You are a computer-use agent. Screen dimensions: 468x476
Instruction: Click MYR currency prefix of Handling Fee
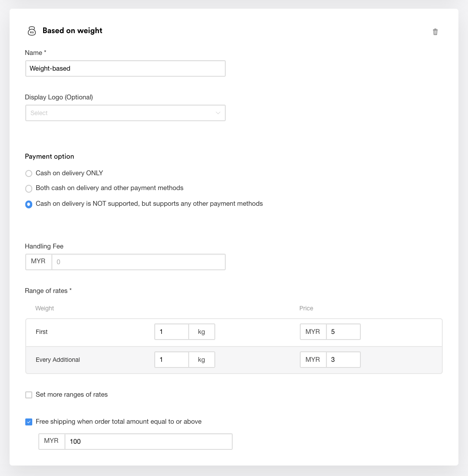38,262
